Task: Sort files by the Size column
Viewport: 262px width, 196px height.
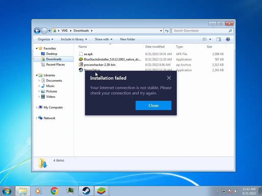Action: tap(215, 47)
